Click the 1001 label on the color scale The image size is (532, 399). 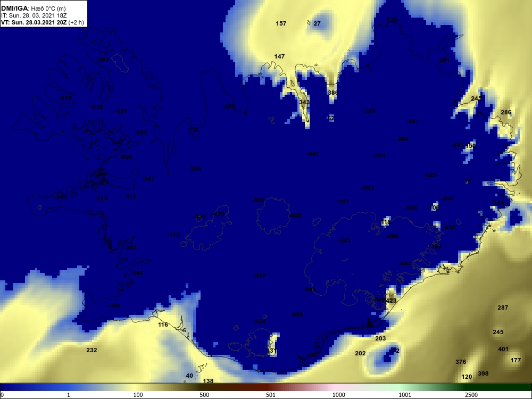tap(405, 395)
